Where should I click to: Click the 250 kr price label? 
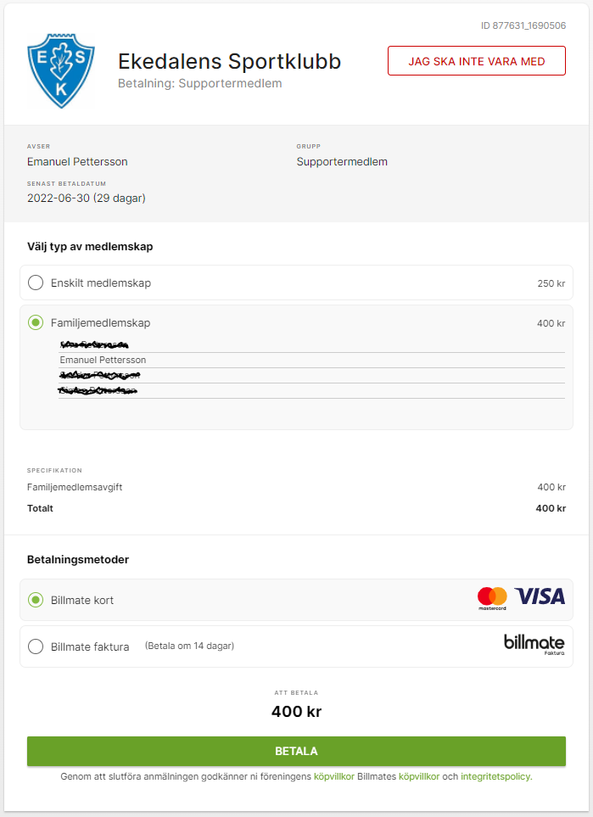pyautogui.click(x=551, y=283)
